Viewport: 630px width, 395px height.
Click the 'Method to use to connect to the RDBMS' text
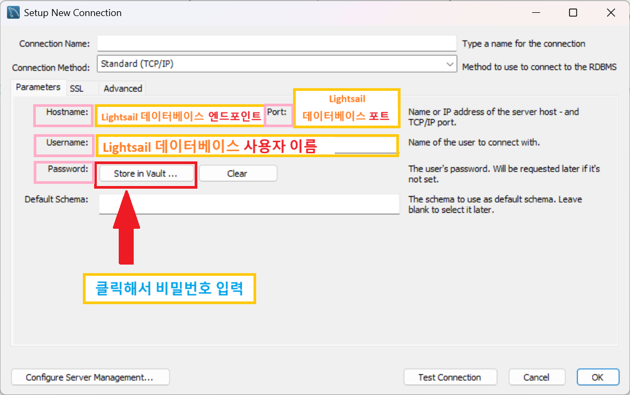539,67
